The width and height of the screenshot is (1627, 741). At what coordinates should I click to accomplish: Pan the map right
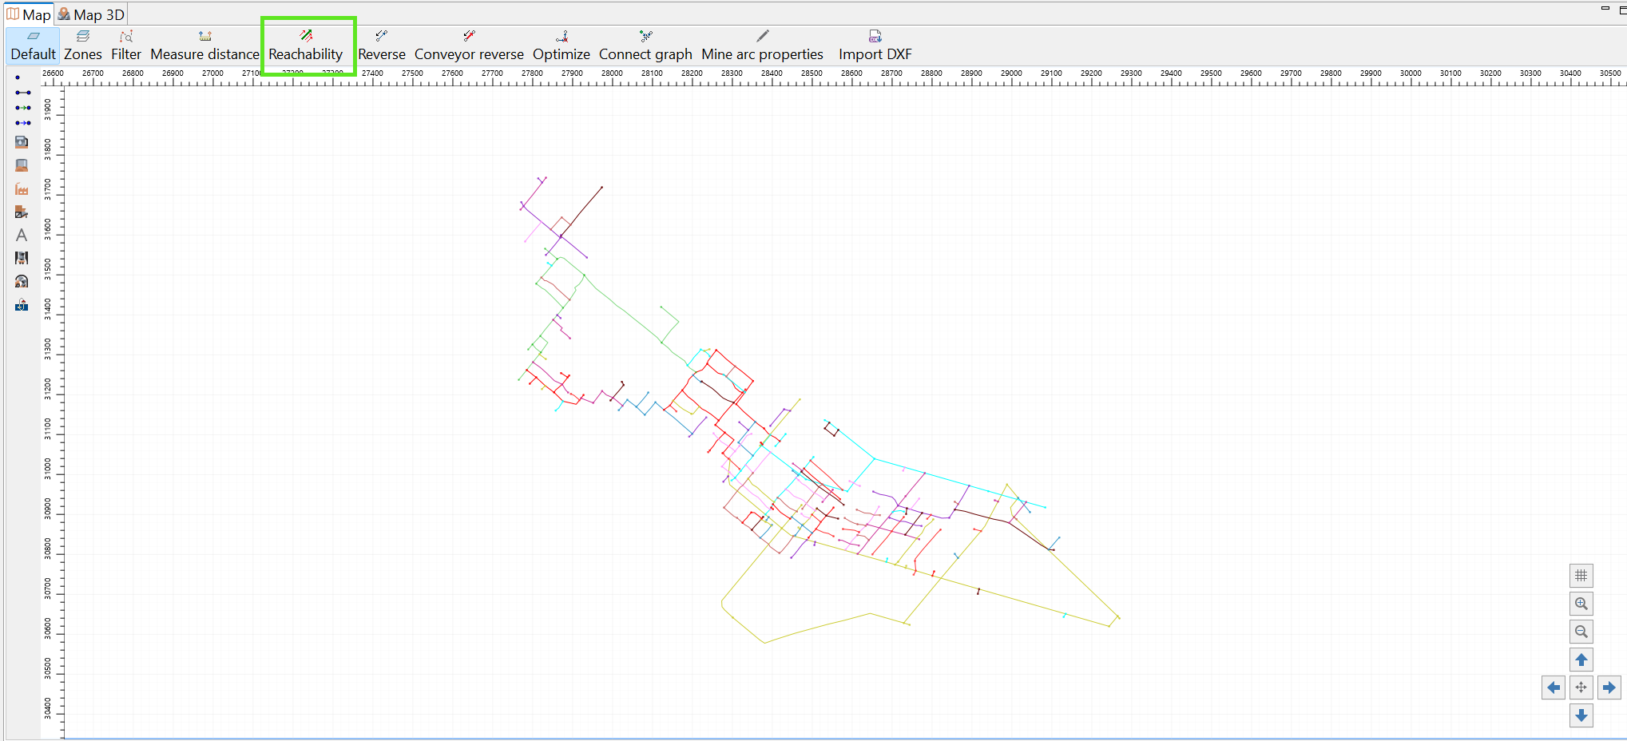[1609, 688]
